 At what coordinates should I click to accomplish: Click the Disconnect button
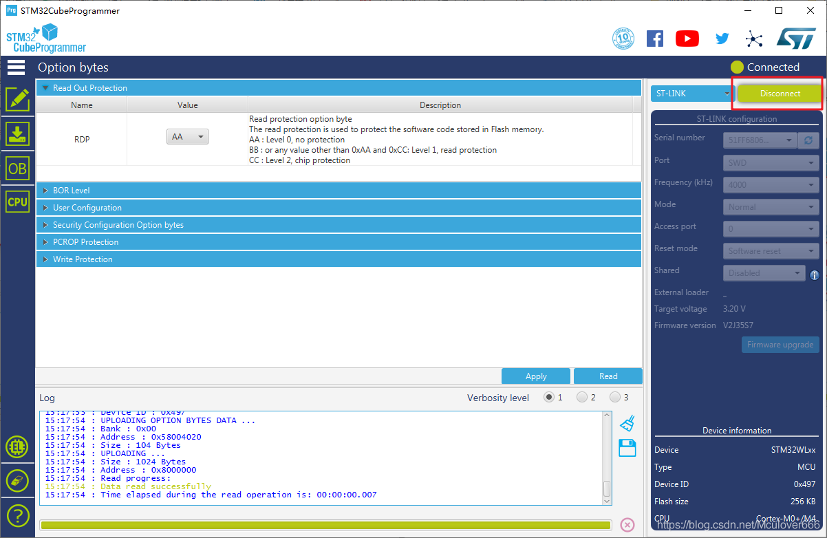point(780,94)
